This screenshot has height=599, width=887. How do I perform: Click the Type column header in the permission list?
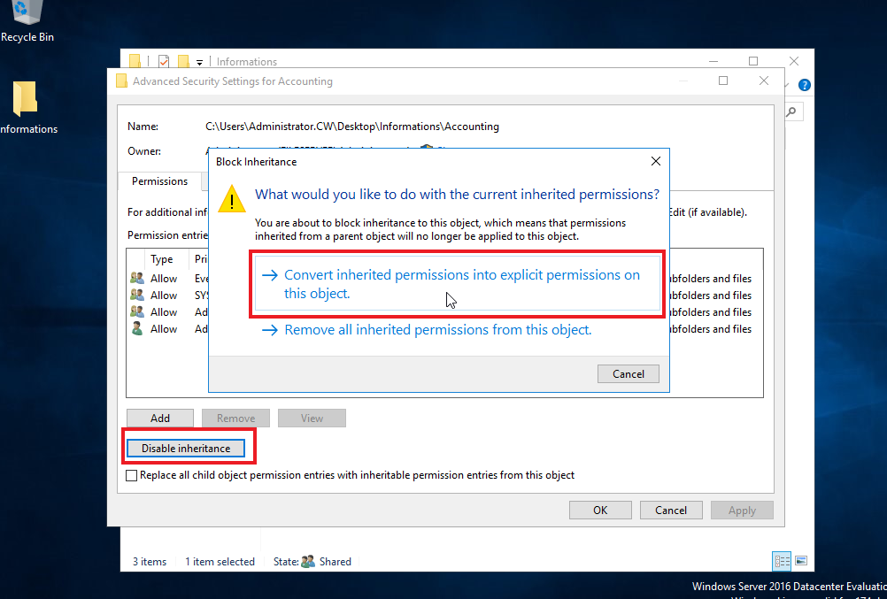[x=162, y=259]
